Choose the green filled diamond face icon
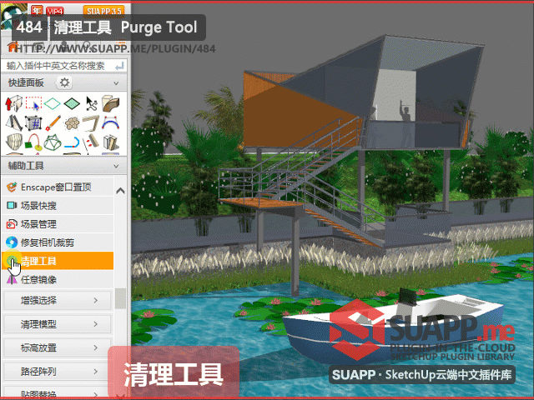 [72, 103]
